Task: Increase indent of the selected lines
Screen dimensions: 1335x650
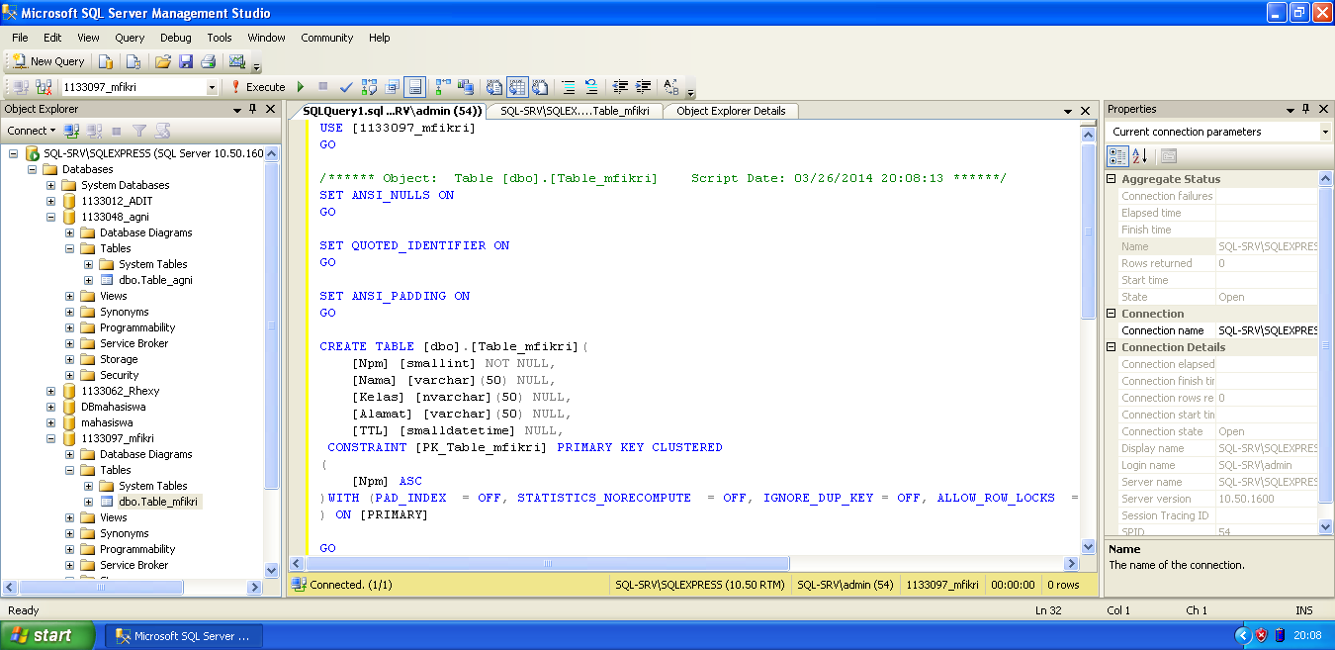Action: [x=644, y=87]
